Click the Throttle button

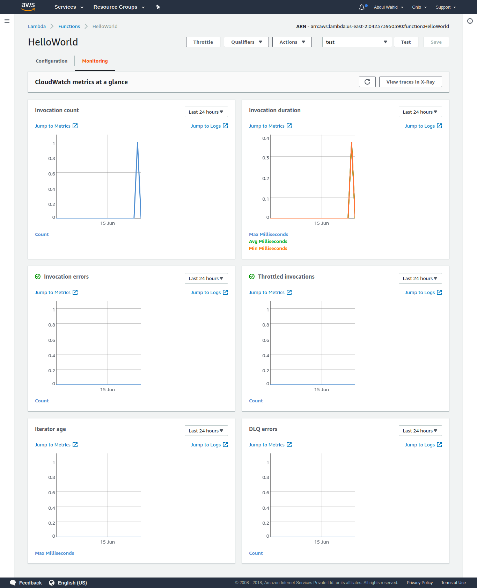pyautogui.click(x=203, y=42)
